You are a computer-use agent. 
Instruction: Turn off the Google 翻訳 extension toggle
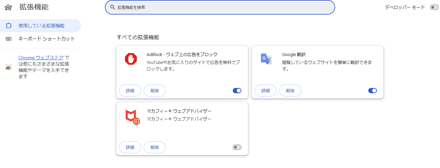point(373,91)
